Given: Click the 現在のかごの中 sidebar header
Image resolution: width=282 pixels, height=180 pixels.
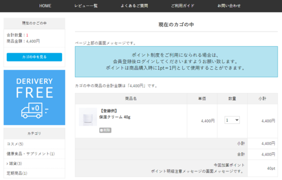Looking at the screenshot, I should [x=34, y=23].
